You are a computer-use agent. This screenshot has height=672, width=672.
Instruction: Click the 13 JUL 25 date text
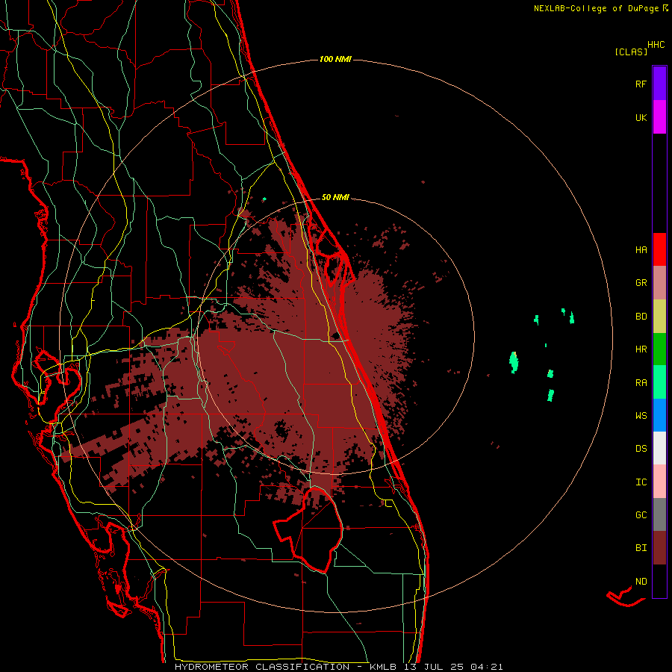pos(433,667)
